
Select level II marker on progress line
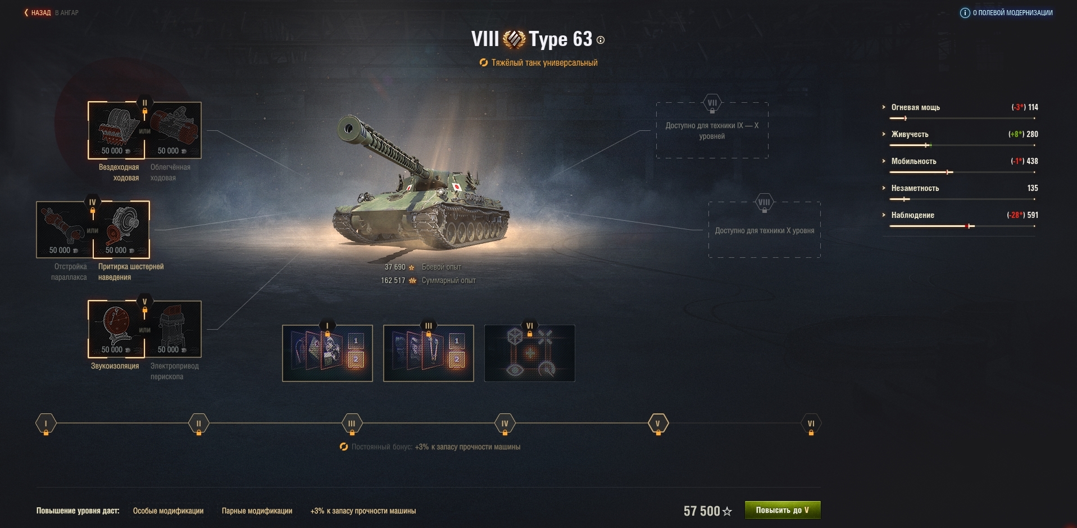[x=198, y=424]
